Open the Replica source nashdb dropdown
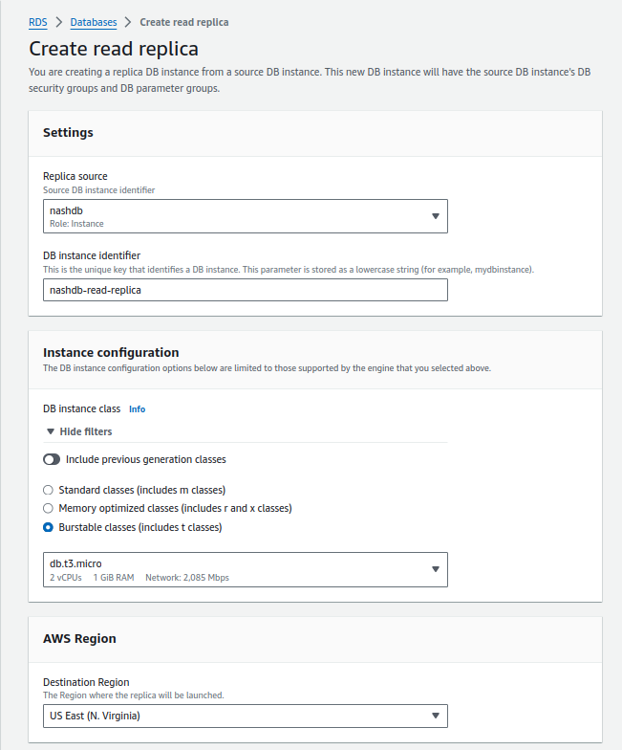 pyautogui.click(x=246, y=216)
